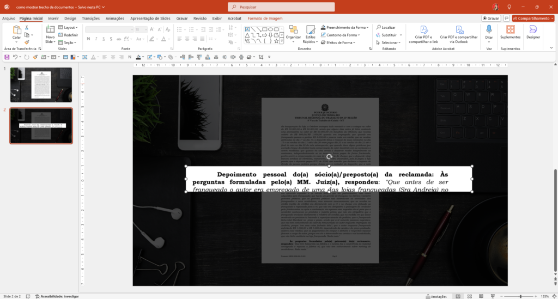Save using the purple floppy disk icon
Image resolution: width=558 pixels, height=299 pixels.
click(x=7, y=57)
